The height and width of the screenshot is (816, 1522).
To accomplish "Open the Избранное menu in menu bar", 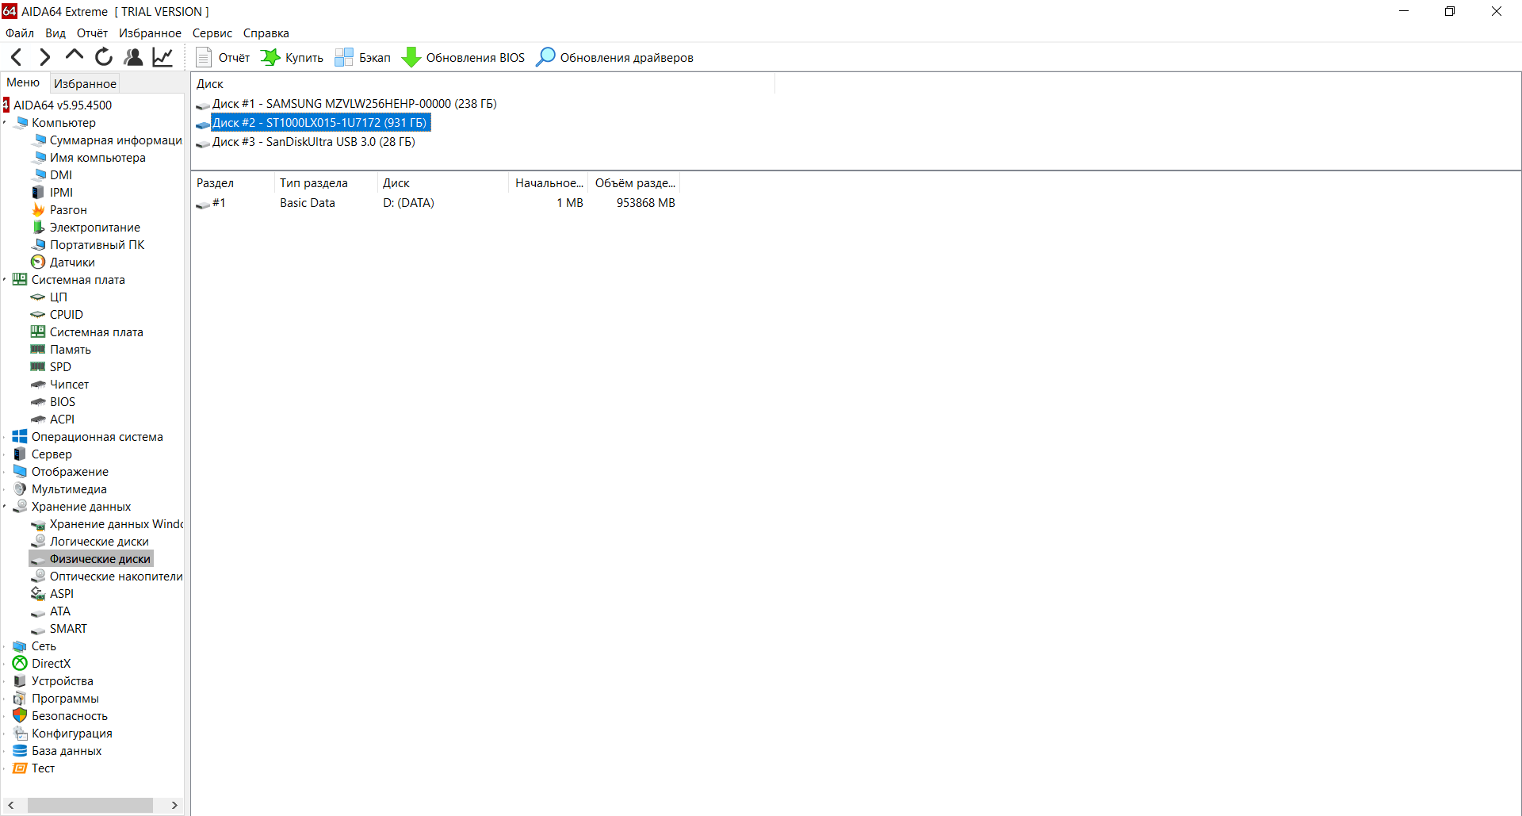I will [150, 33].
